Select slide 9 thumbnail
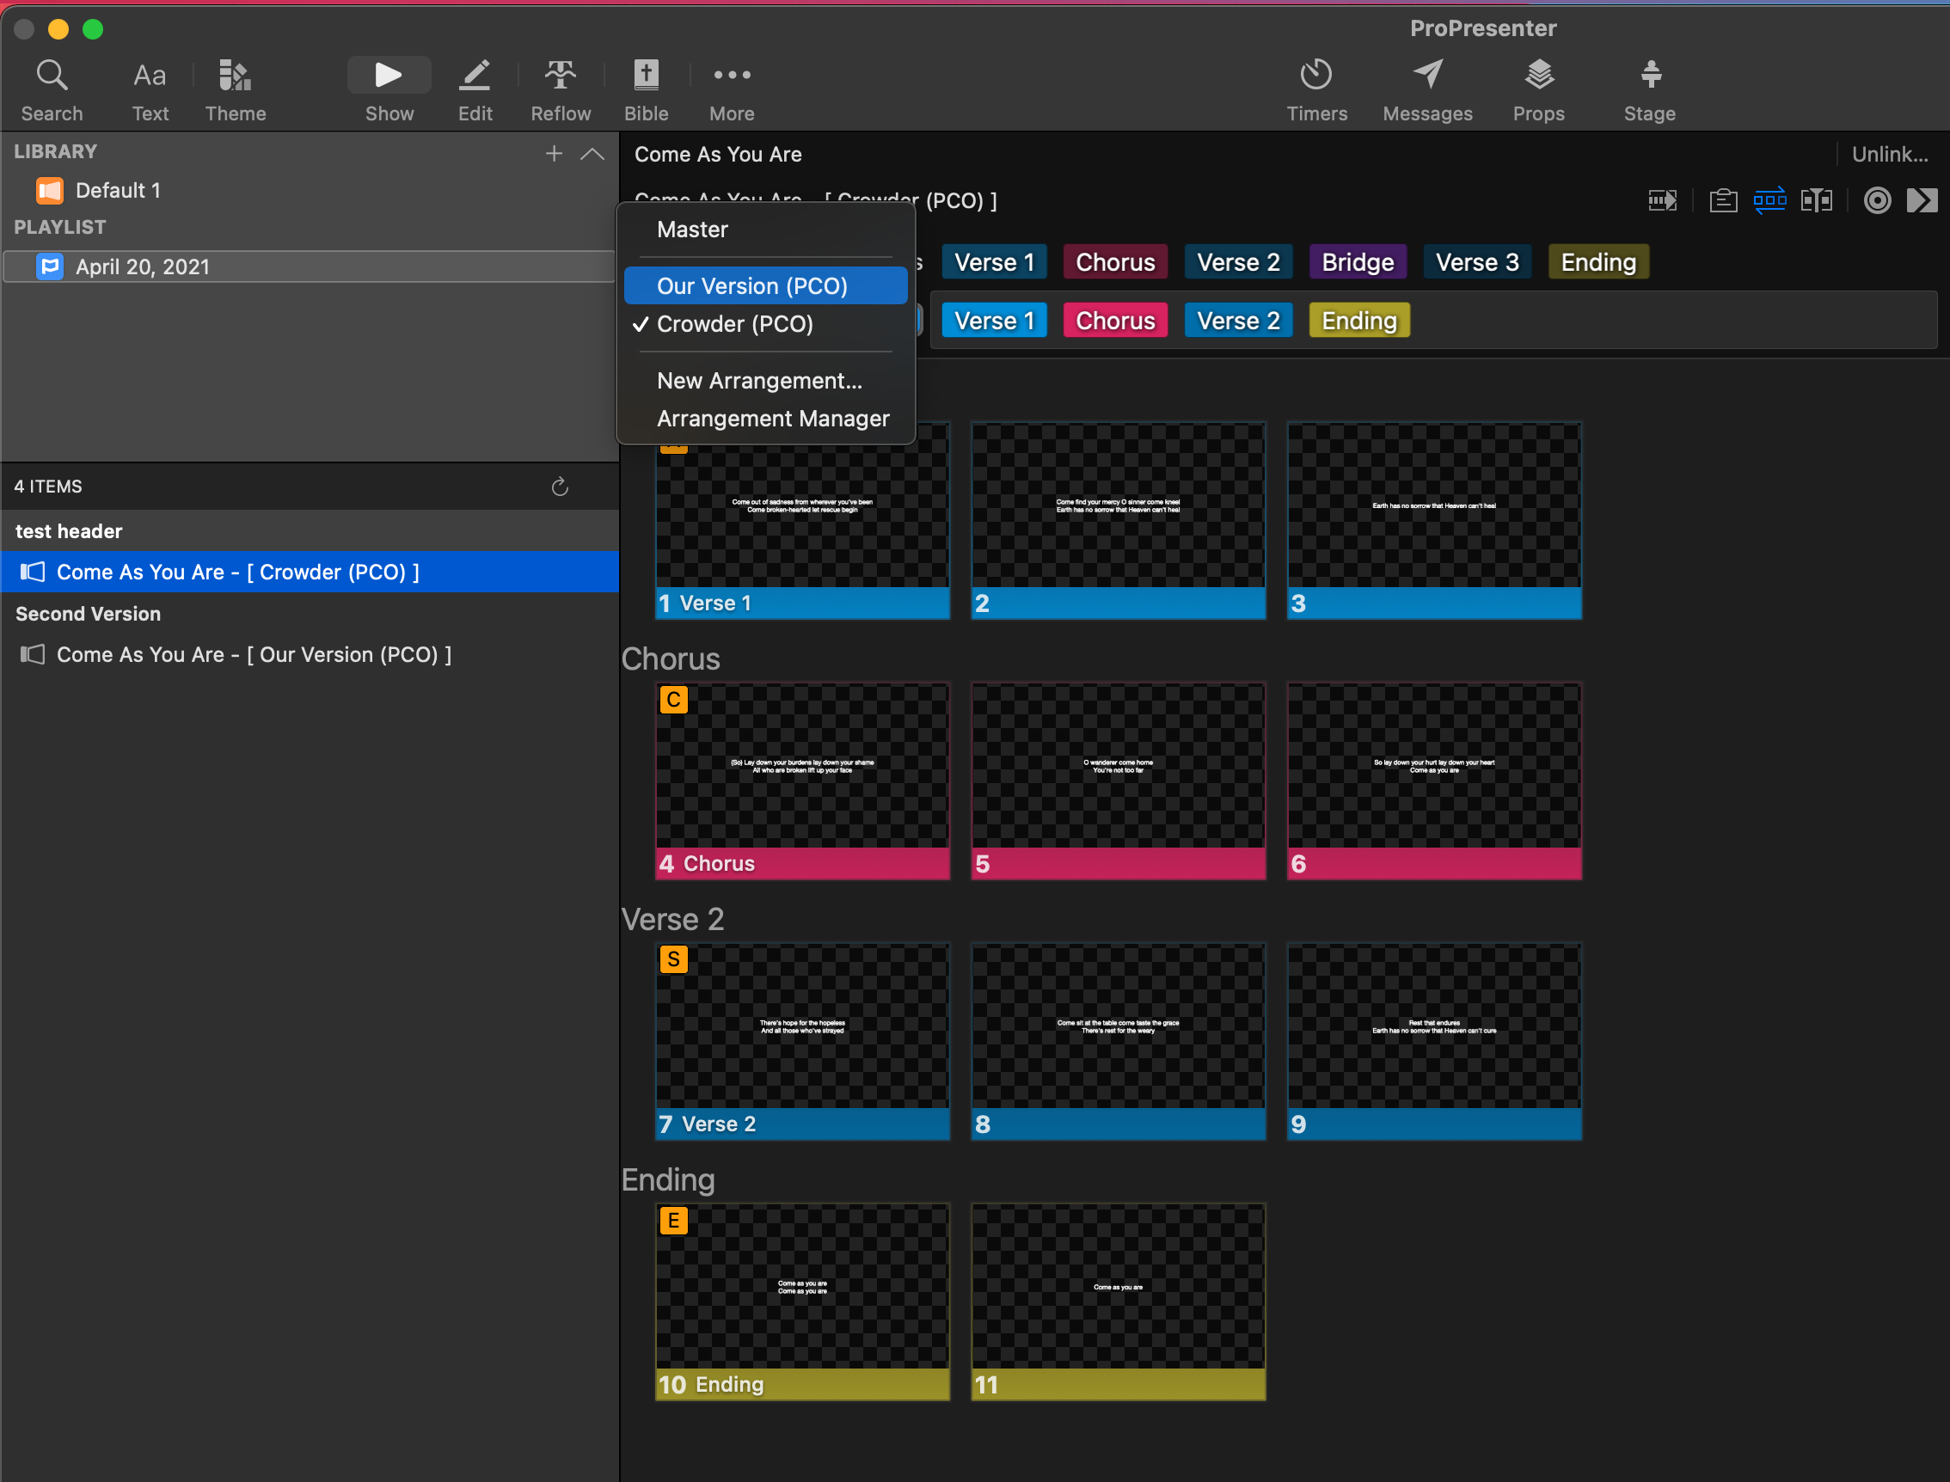This screenshot has width=1950, height=1482. pos(1434,1041)
